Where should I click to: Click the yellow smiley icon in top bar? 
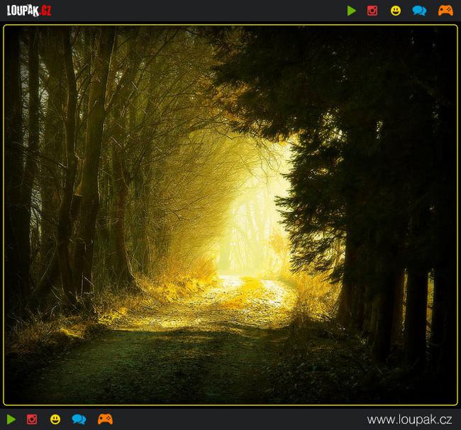pos(396,11)
